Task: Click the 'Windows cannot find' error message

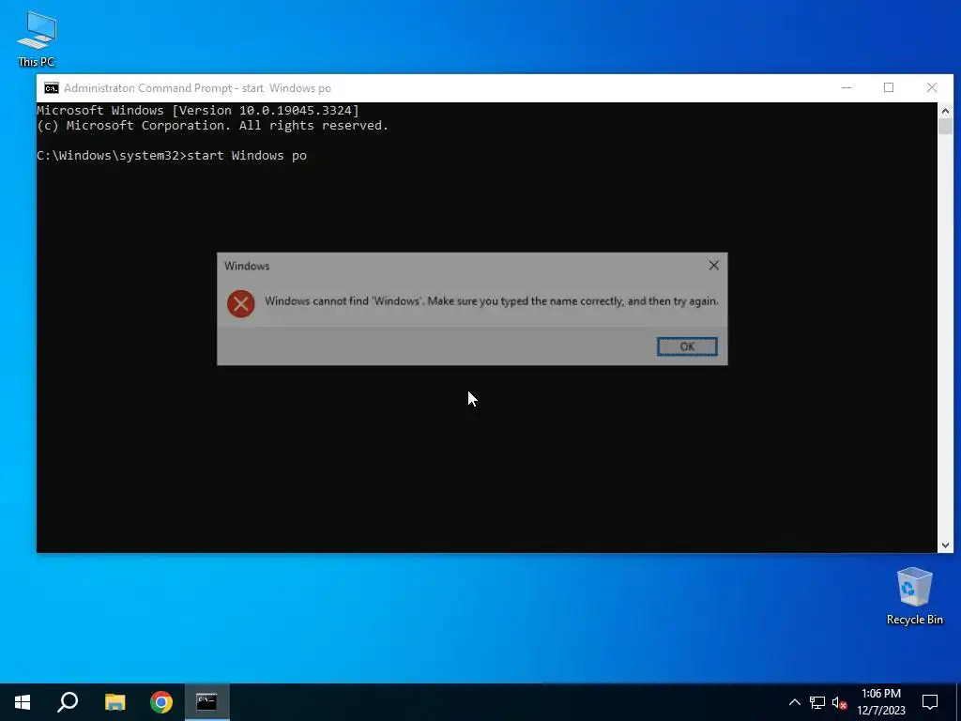Action: pyautogui.click(x=492, y=301)
